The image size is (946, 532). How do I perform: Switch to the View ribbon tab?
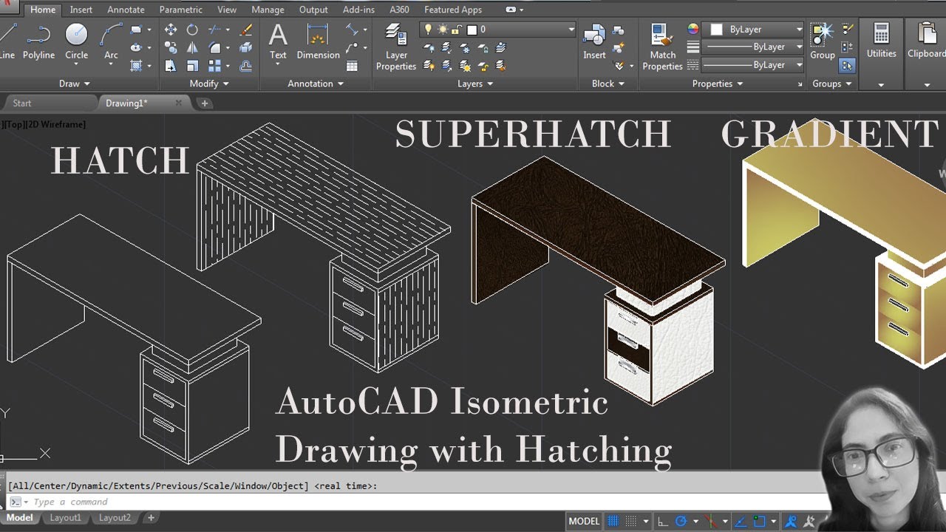click(227, 10)
